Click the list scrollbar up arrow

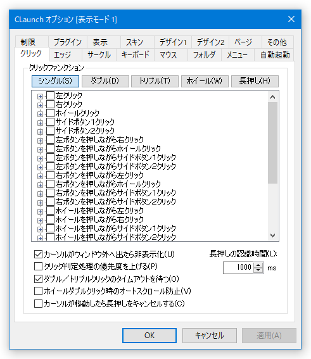[x=272, y=97]
